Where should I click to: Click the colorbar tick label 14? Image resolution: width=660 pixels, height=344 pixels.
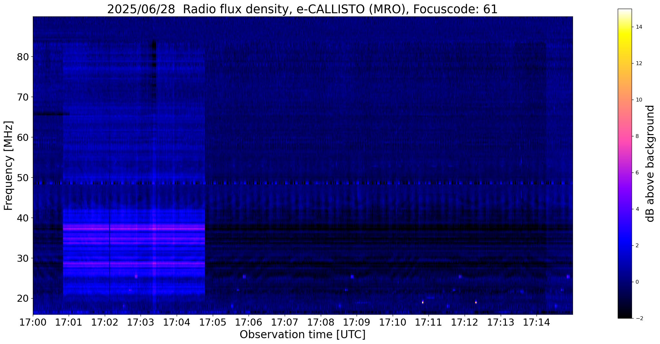pos(638,27)
